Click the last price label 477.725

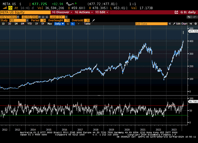pos(193,31)
